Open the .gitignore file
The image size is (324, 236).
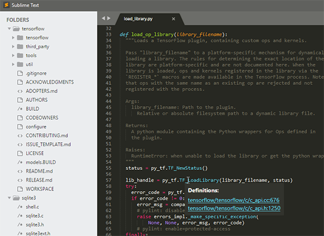pyautogui.click(x=36, y=73)
